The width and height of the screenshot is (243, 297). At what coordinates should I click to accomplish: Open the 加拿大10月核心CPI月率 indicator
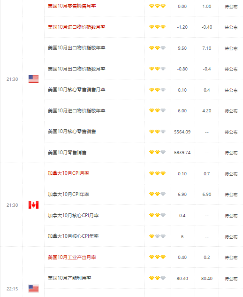pyautogui.click(x=73, y=215)
